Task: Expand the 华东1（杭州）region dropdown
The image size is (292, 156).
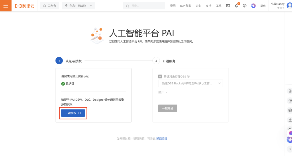Action: [x=78, y=6]
